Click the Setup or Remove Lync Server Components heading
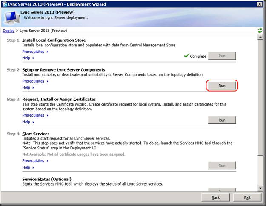Image resolution: width=266 pixels, height=206 pixels. pos(63,70)
